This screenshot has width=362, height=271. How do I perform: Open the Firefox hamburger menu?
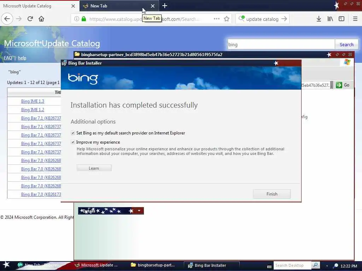click(x=355, y=19)
